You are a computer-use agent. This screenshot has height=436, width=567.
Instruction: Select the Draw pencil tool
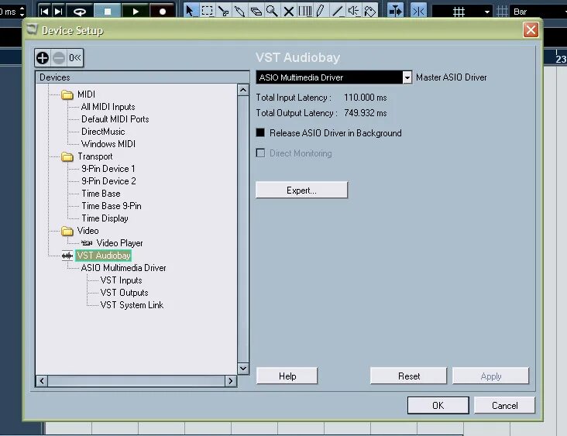tap(321, 11)
